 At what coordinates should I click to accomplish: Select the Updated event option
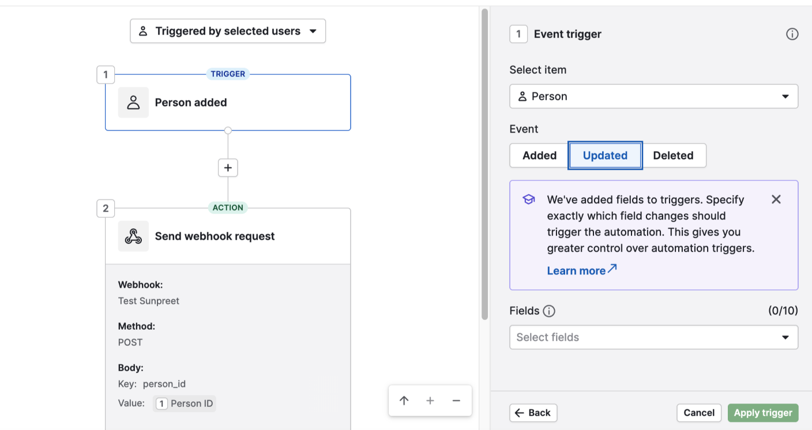click(x=605, y=156)
